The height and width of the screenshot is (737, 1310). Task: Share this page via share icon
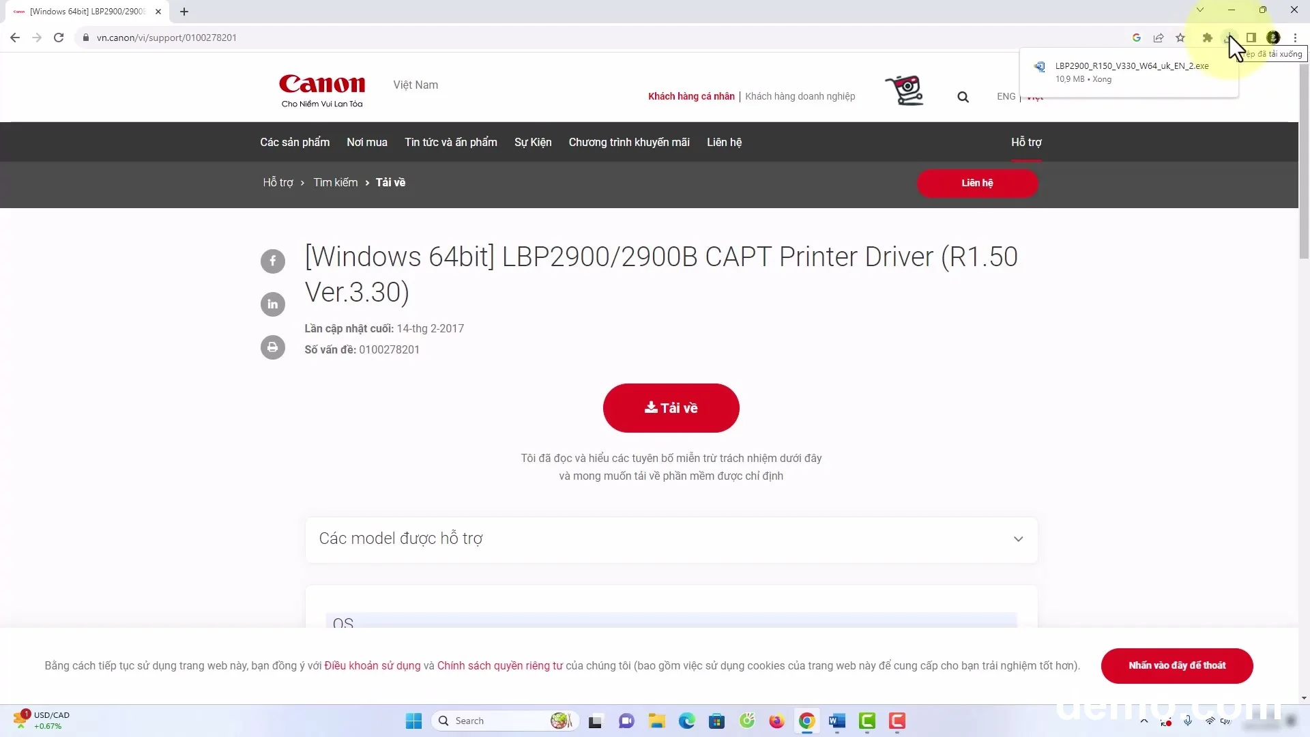coord(1159,38)
